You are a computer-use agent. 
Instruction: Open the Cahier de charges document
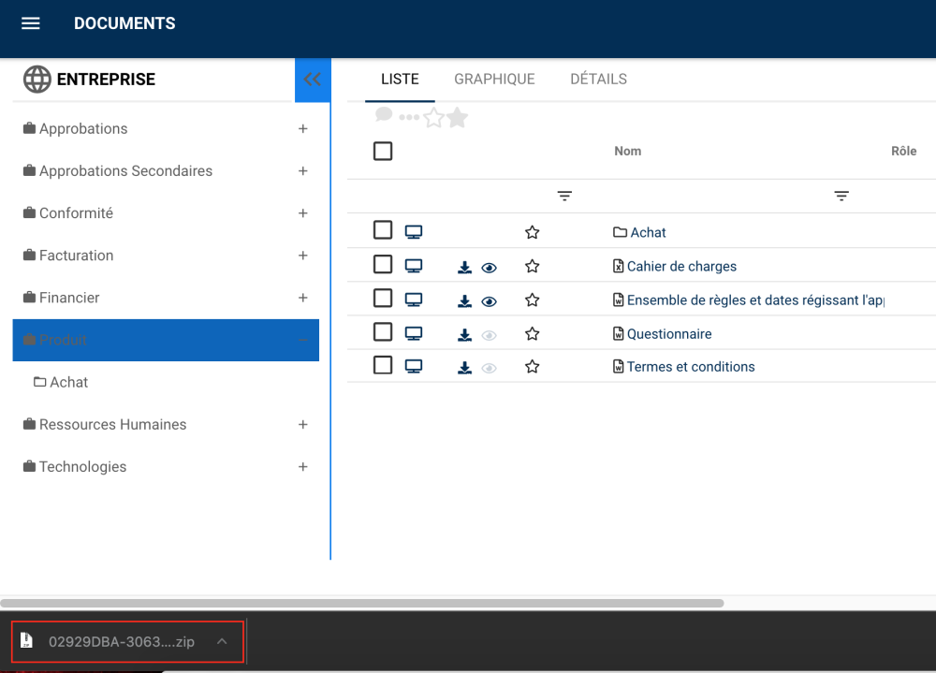(681, 267)
